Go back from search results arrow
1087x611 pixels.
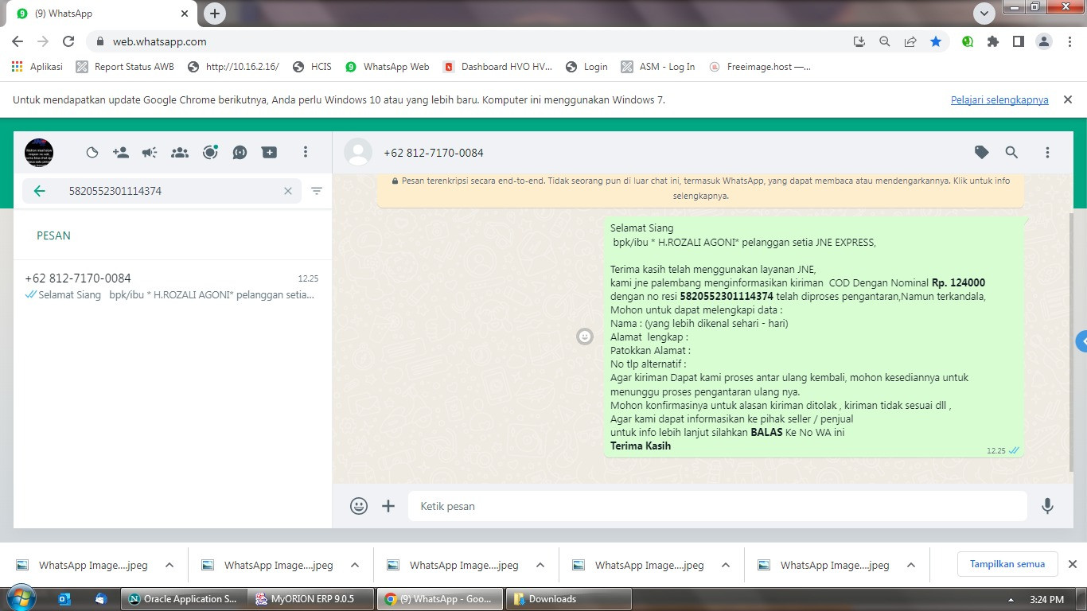coord(39,191)
